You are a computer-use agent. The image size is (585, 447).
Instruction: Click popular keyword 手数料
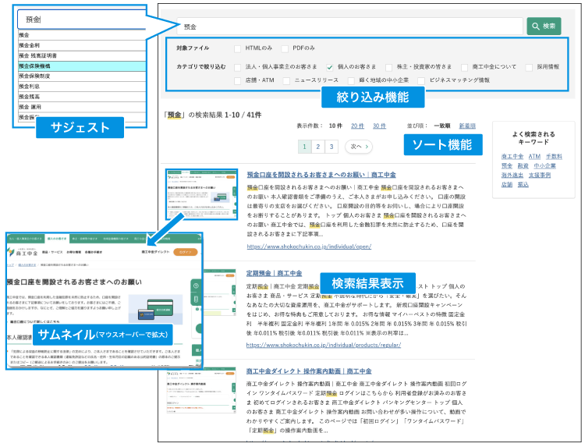(x=554, y=156)
